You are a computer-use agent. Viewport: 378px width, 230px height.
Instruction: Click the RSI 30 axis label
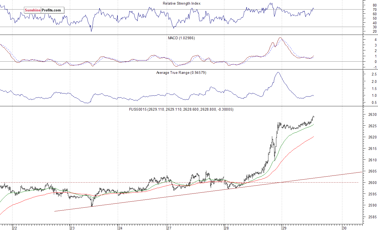click(374, 27)
